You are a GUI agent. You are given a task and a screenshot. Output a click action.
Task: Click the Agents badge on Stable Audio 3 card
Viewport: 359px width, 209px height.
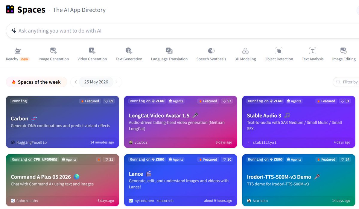(294, 101)
